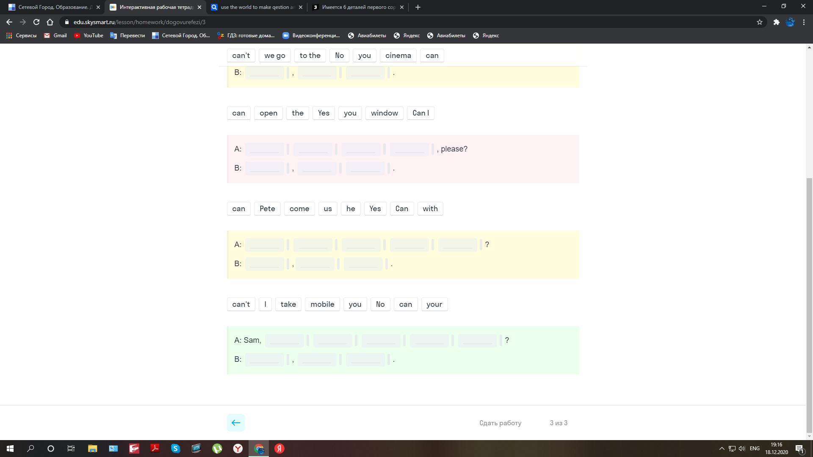Show hidden system tray icons
This screenshot has width=813, height=457.
(722, 449)
